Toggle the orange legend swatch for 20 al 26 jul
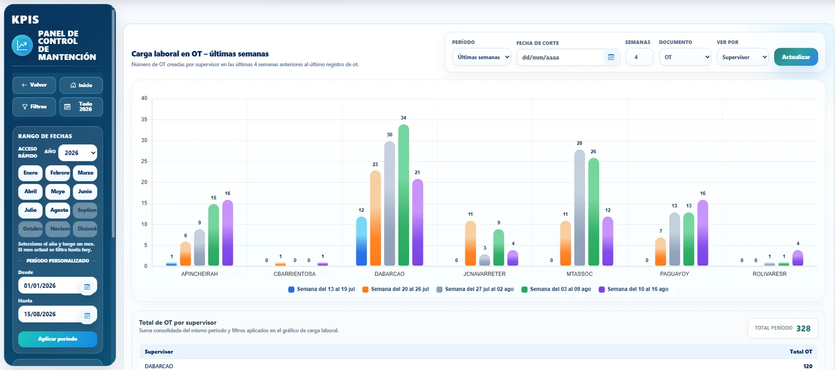This screenshot has width=835, height=370. [x=366, y=289]
